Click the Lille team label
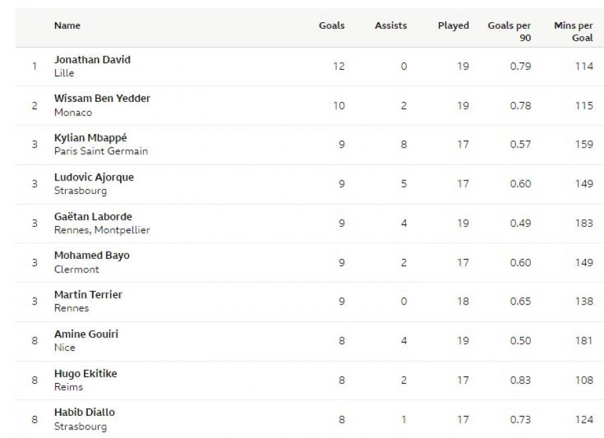 [64, 72]
